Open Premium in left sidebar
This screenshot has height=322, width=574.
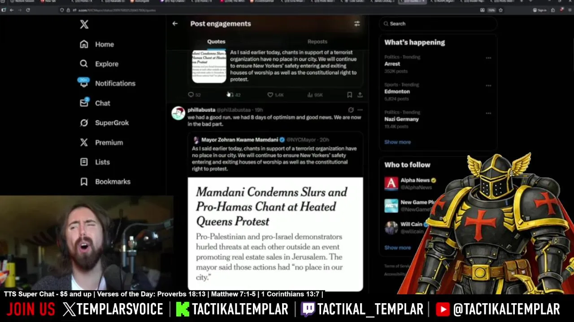[x=101, y=142]
